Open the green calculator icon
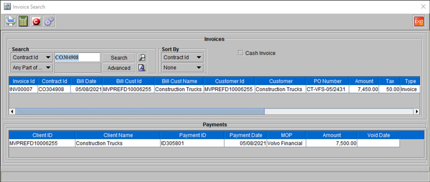The height and width of the screenshot is (182, 430). tap(23, 22)
